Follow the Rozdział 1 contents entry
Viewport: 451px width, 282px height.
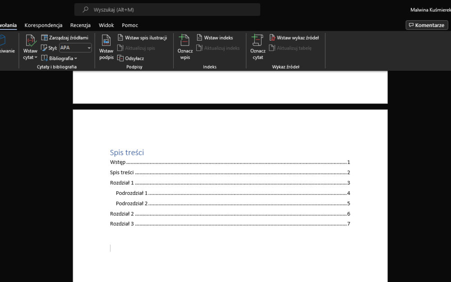click(230, 183)
